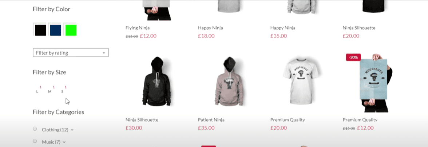Select the Clothing category radio button
Viewport: 428px width, 147px height.
click(x=35, y=129)
